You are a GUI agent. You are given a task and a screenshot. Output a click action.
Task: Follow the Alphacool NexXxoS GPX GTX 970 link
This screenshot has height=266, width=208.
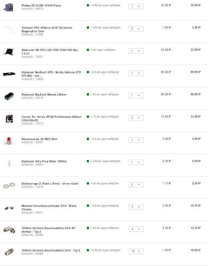(51, 74)
